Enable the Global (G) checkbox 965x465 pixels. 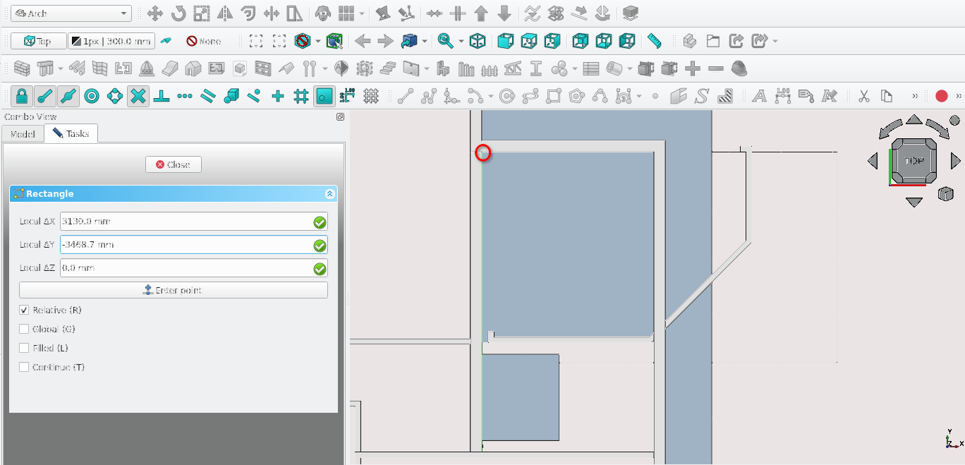click(25, 330)
